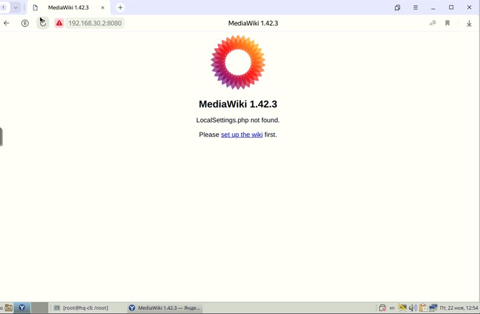Reload the current page
The width and height of the screenshot is (480, 314).
pyautogui.click(x=43, y=23)
